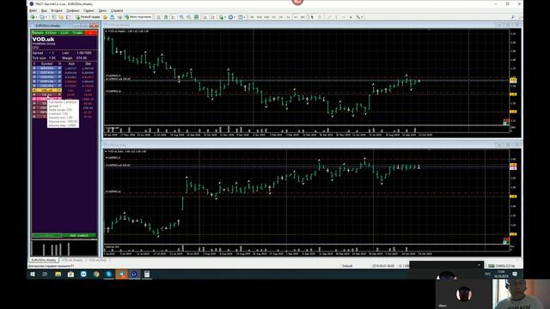Zoom in on the chart
550x309 pixels.
pyautogui.click(x=181, y=17)
